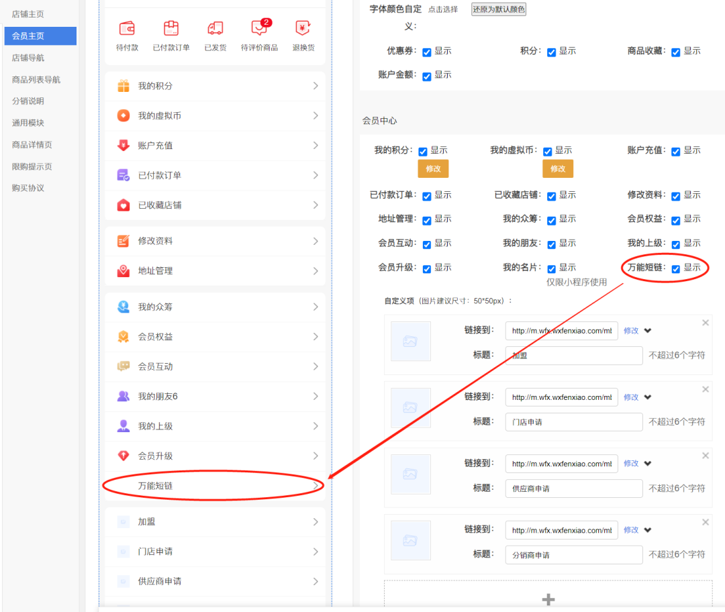Toggle the 商品收藏 显示 checkbox

click(675, 52)
